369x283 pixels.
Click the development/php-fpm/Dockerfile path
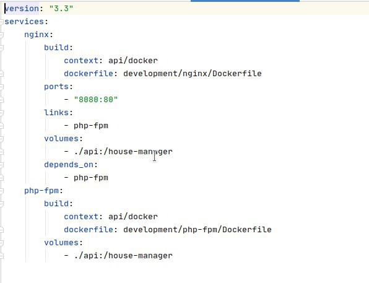pos(198,230)
